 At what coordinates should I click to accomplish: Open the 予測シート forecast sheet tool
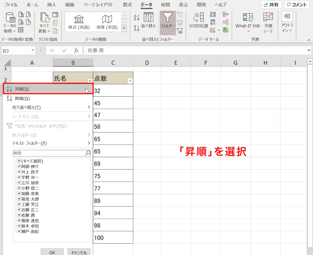pyautogui.click(x=268, y=23)
